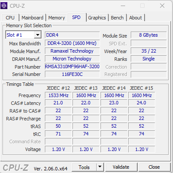This screenshot has width=173, height=173.
Task: Click the Ver. 2.06.0.x64 version text
Action: point(50,168)
